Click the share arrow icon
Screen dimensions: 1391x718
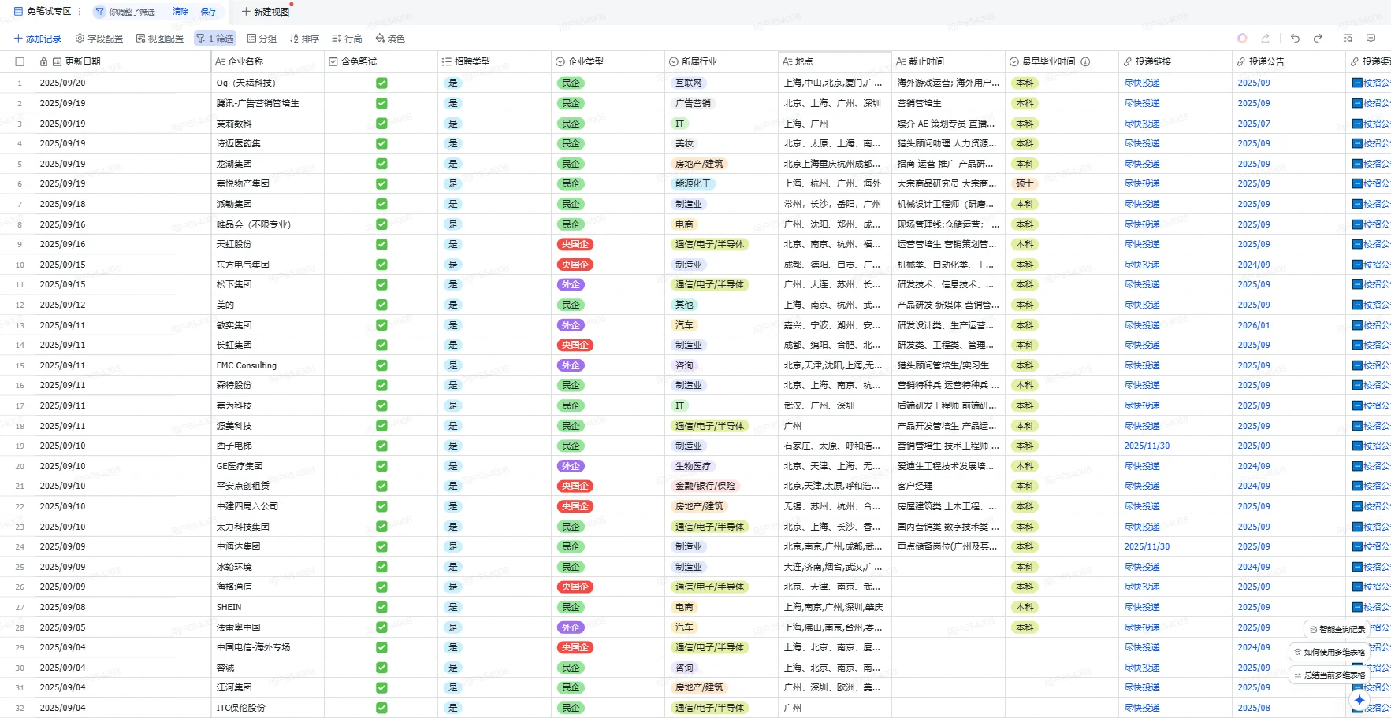click(1265, 38)
